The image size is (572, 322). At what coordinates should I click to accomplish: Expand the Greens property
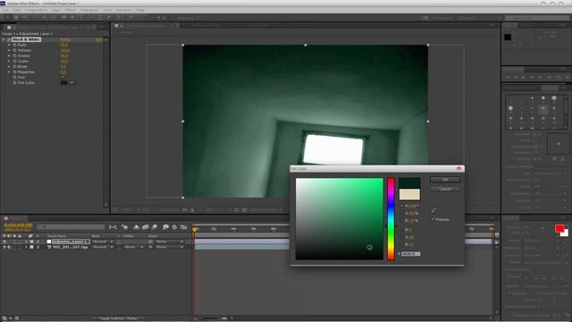(9, 55)
